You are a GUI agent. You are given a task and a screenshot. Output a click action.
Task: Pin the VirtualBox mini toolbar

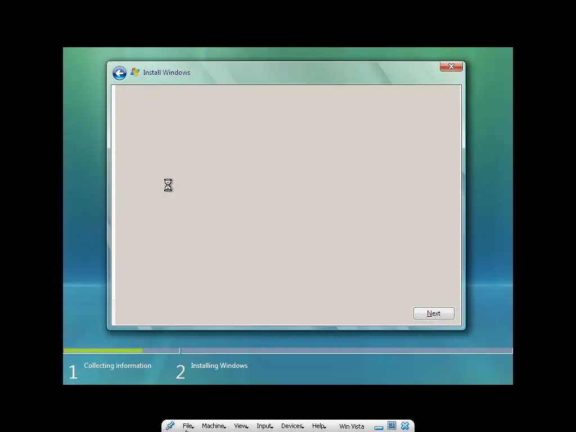(x=170, y=426)
